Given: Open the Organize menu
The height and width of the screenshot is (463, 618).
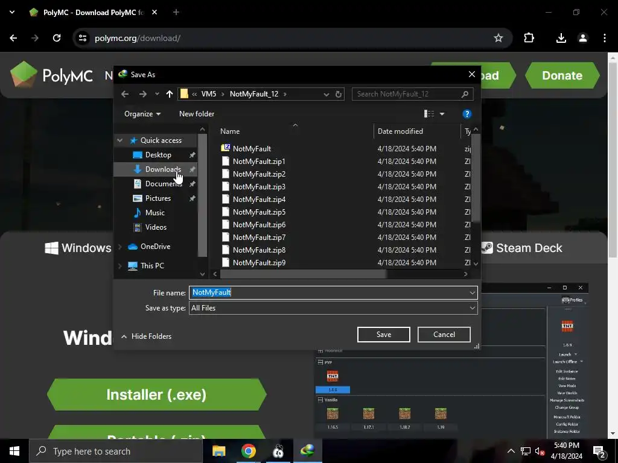Looking at the screenshot, I should pos(142,114).
